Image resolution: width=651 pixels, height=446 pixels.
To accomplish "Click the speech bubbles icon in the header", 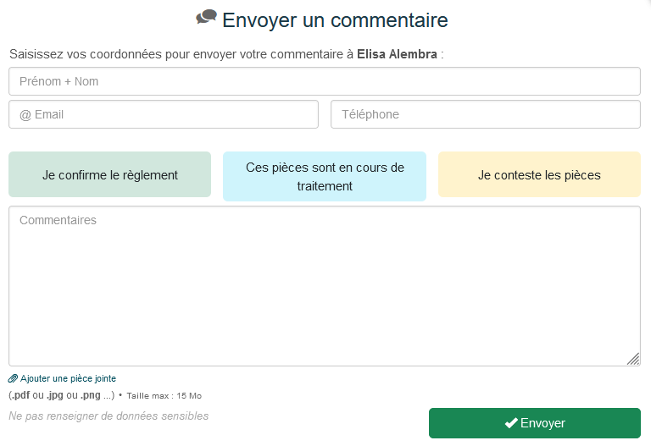I will 206,17.
